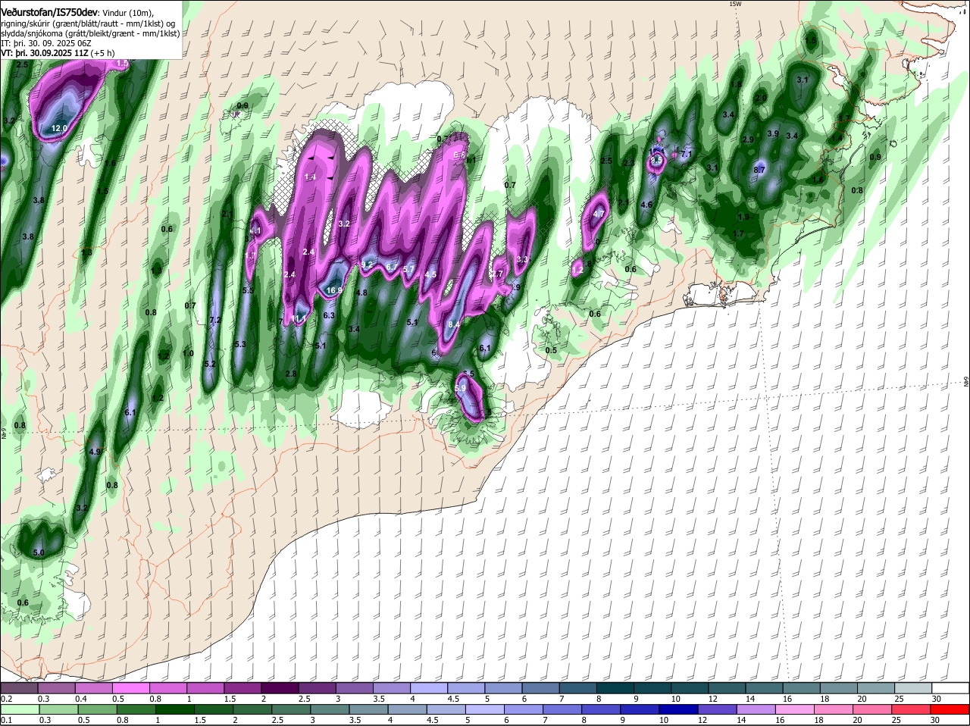Click the init time line 'IT: þri. 30. 09. 2025 06Z'
Screen dimensions: 970x726
[x=46, y=43]
